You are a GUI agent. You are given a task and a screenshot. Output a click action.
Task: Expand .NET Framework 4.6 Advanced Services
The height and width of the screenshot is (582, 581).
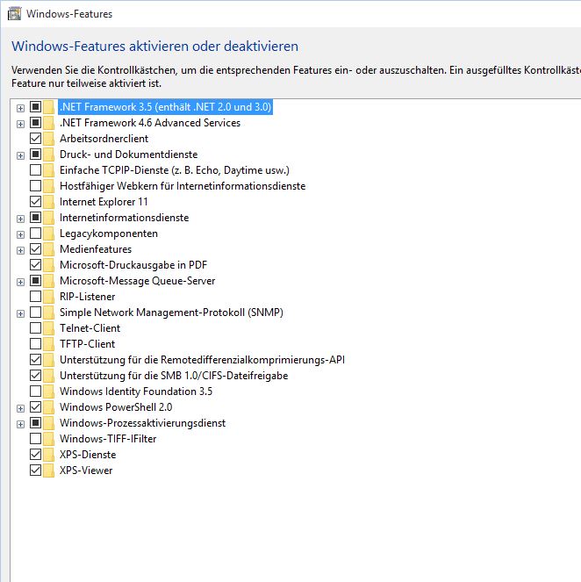click(x=21, y=124)
